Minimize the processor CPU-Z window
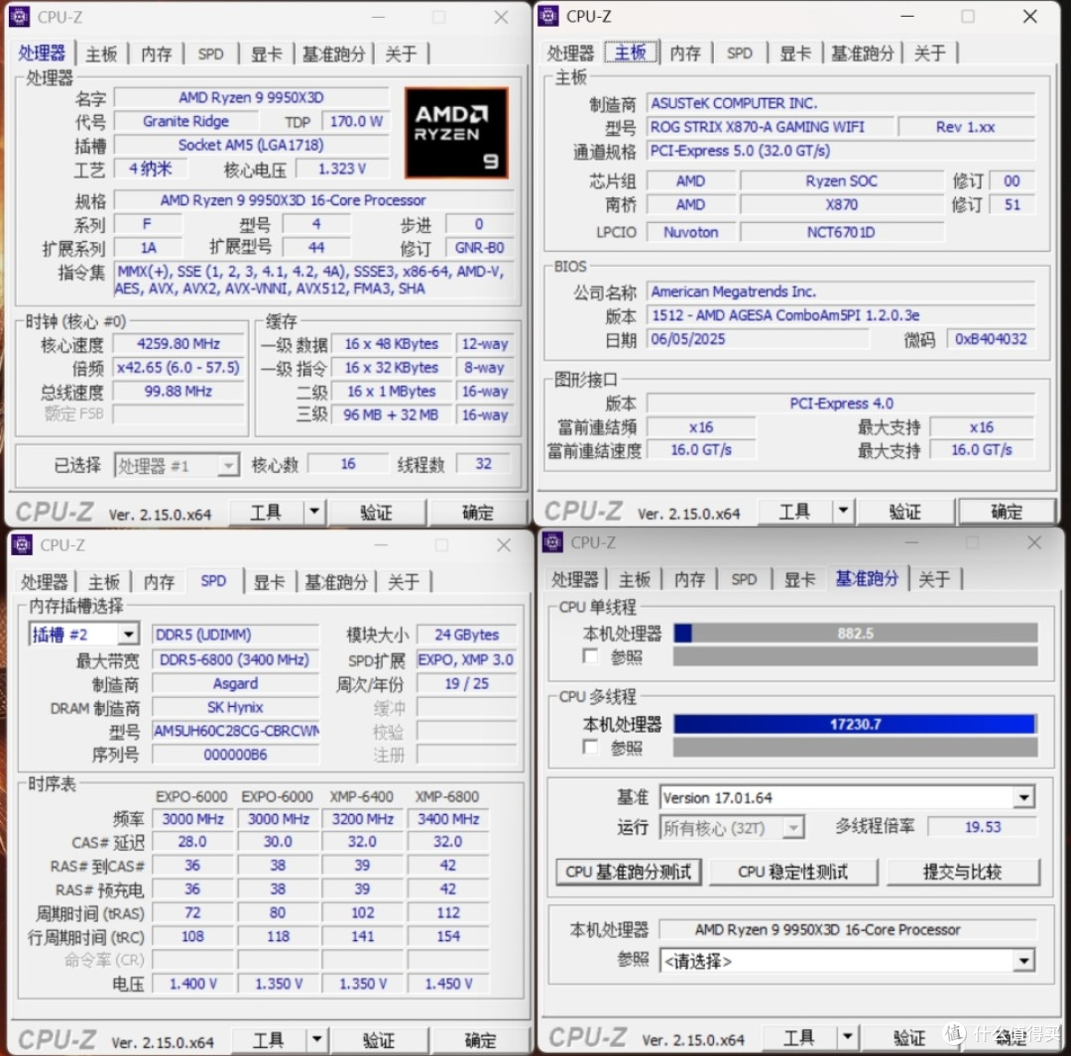This screenshot has height=1056, width=1071. [x=379, y=17]
